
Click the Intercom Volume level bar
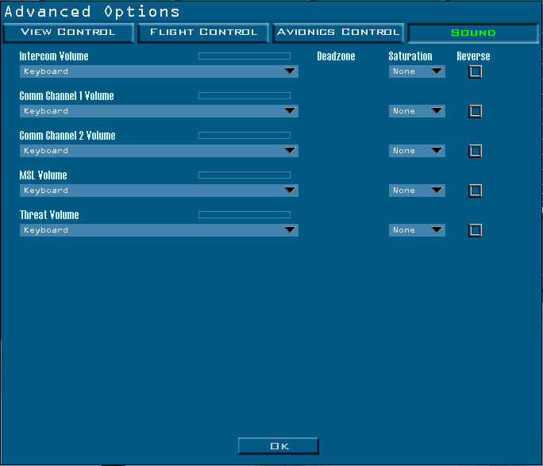244,56
